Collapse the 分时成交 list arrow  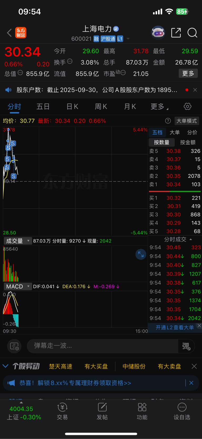coord(191,239)
